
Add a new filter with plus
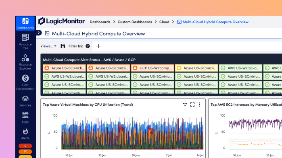(x=98, y=46)
